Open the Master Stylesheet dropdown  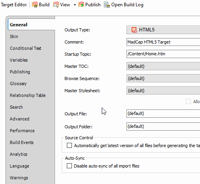click(163, 91)
